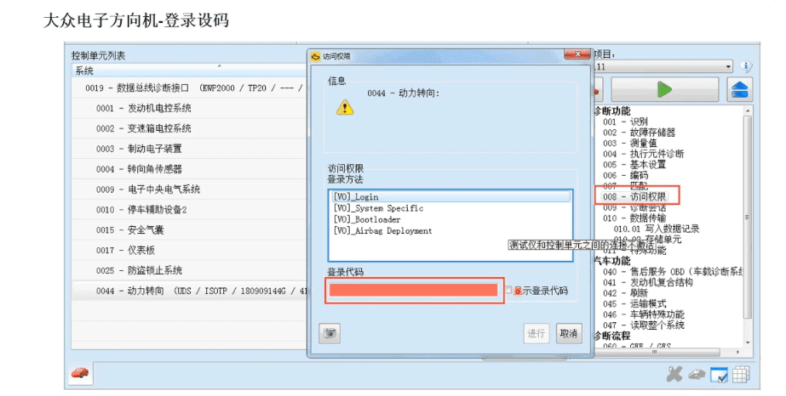
Task: Click the window with checkmark icon
Action: pyautogui.click(x=719, y=374)
